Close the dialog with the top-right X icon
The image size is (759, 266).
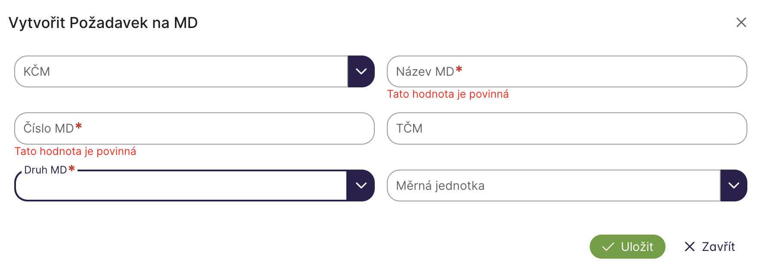pos(741,22)
